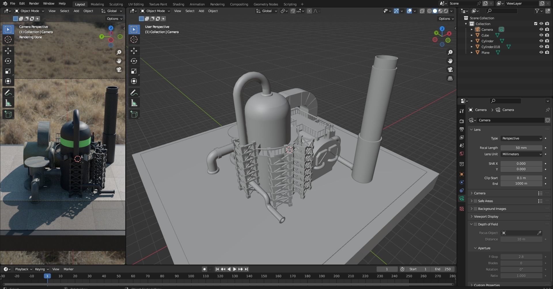Image resolution: width=553 pixels, height=289 pixels.
Task: Select the Rotate tool in the right viewport toolbar
Action: pos(134,61)
